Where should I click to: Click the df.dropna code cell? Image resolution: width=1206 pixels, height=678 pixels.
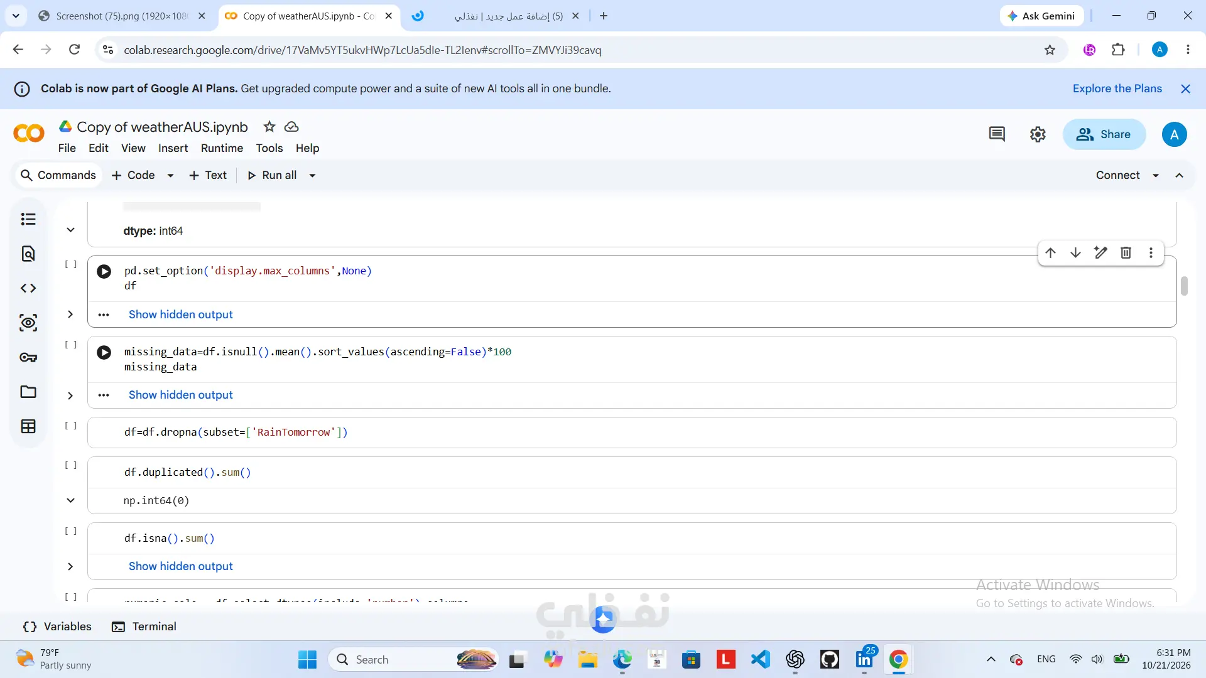[631, 433]
